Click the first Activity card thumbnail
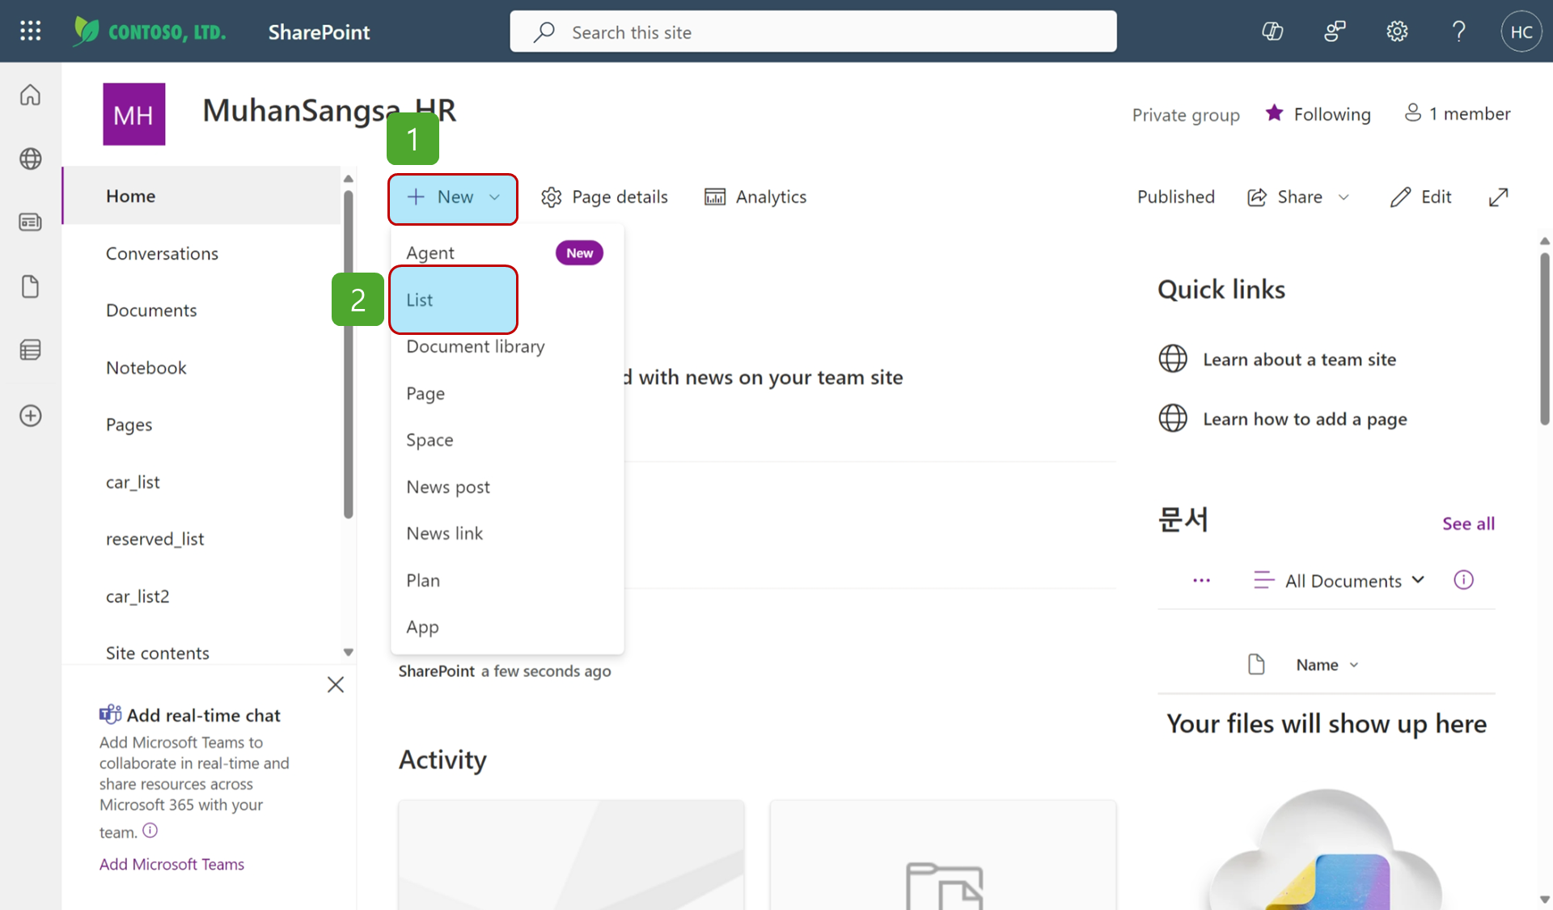The height and width of the screenshot is (910, 1553). [571, 855]
